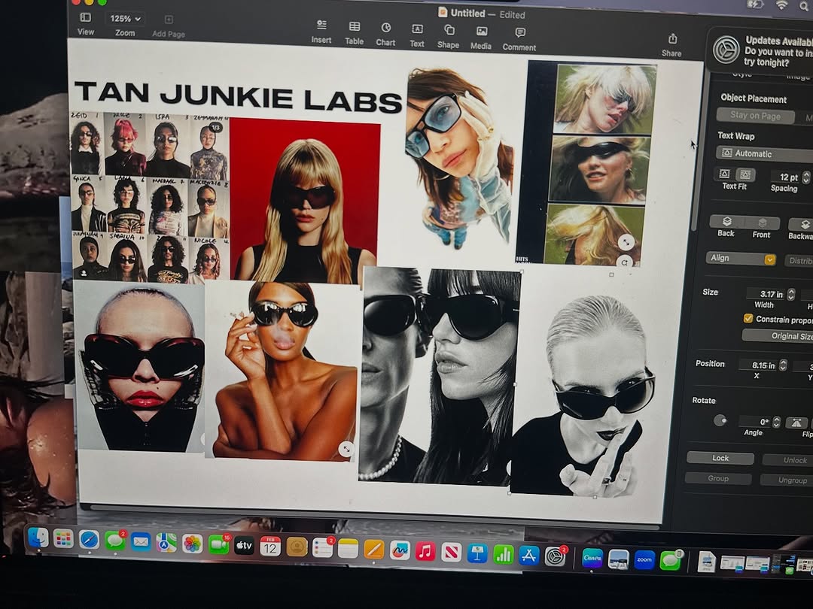Viewport: 813px width, 609px height.
Task: Click the Share icon in the toolbar
Action: 671,40
